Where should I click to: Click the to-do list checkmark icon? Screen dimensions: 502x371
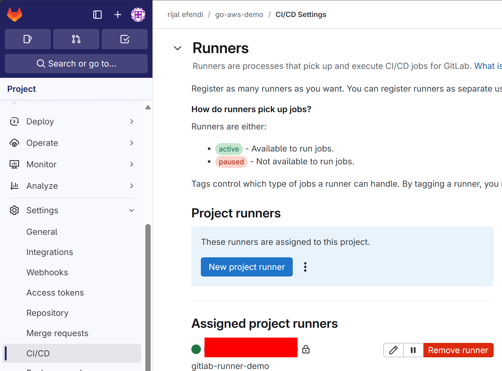click(x=125, y=39)
